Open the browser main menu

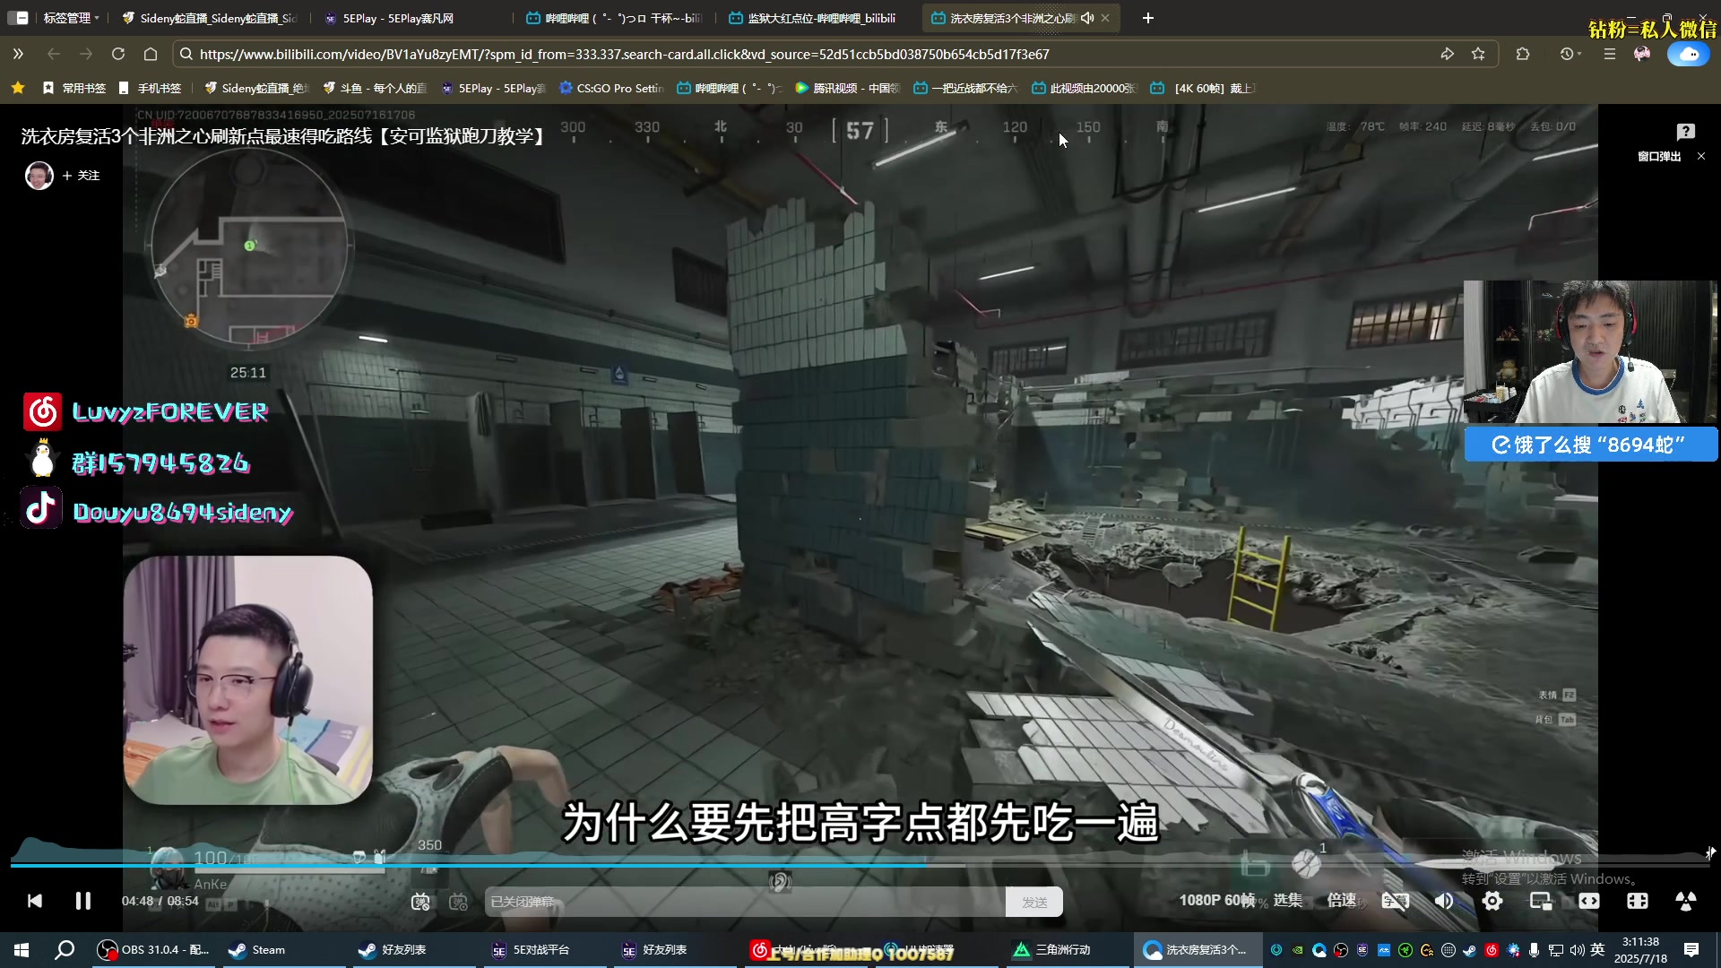click(x=1610, y=54)
